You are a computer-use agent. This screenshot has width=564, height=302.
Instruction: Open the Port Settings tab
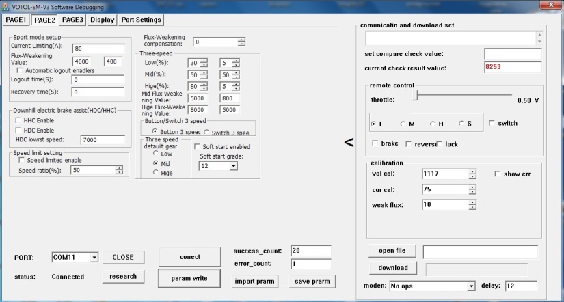pos(142,20)
